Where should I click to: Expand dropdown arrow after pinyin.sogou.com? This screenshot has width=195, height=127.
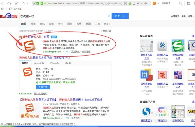coord(63,52)
